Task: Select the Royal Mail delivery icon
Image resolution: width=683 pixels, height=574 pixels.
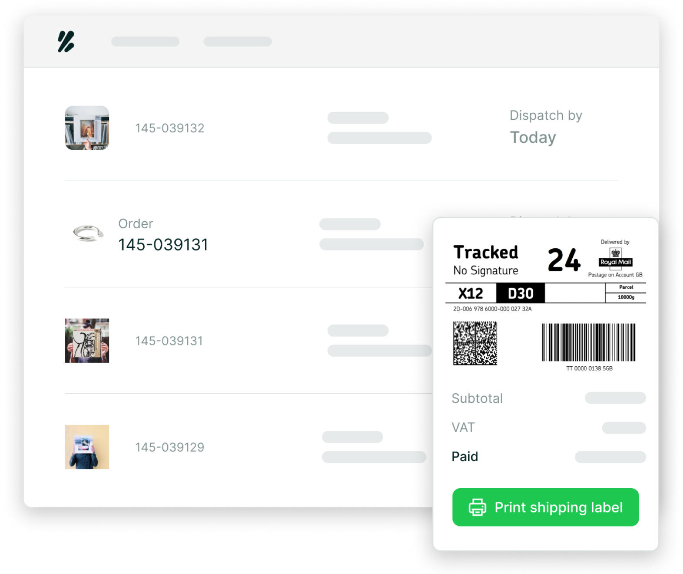Action: (x=615, y=258)
